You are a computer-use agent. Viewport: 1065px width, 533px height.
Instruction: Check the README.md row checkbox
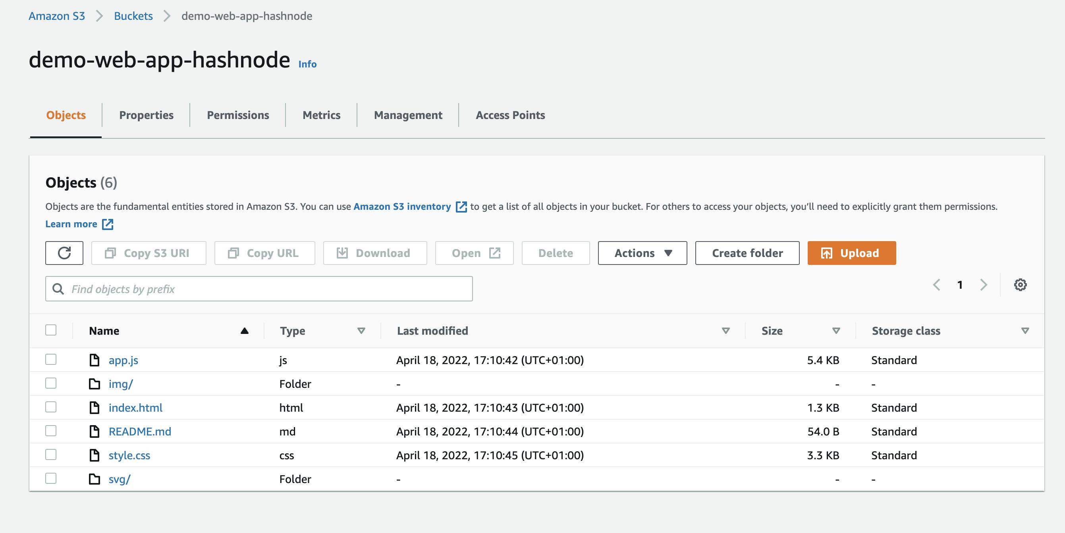tap(51, 431)
